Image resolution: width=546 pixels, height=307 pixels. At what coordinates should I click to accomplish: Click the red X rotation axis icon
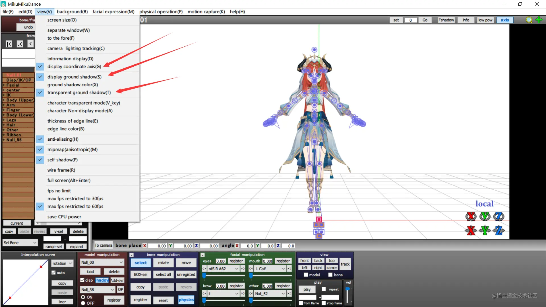tap(471, 216)
